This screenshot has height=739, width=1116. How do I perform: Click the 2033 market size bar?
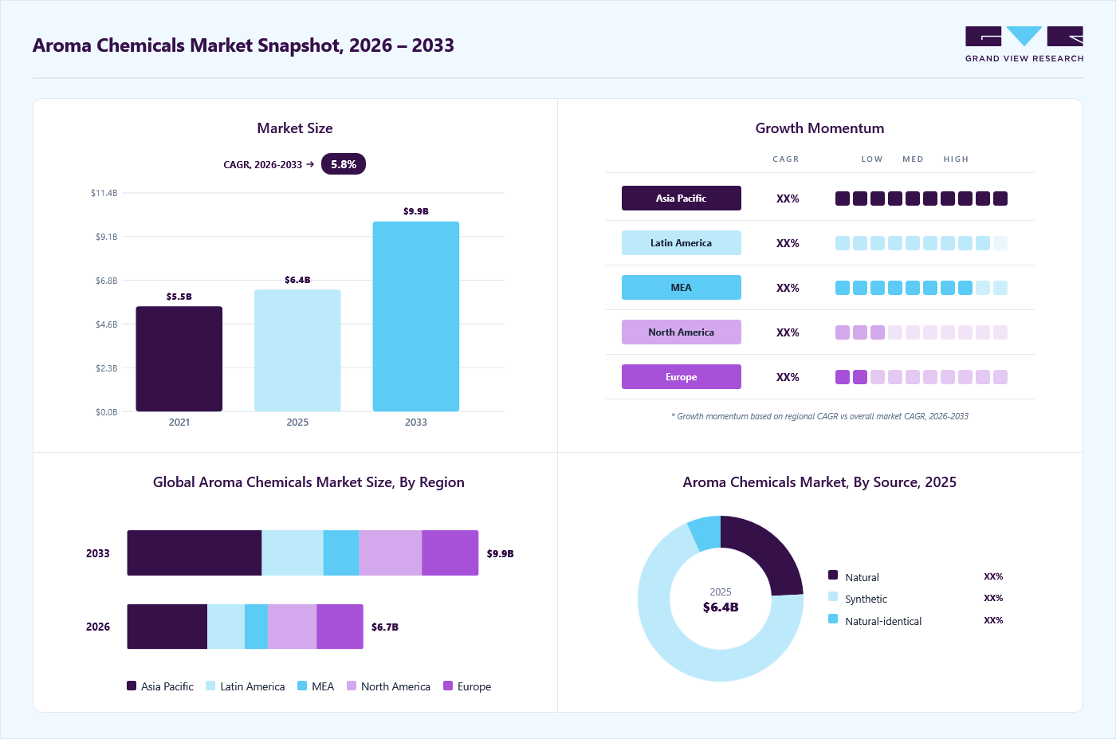(x=416, y=316)
